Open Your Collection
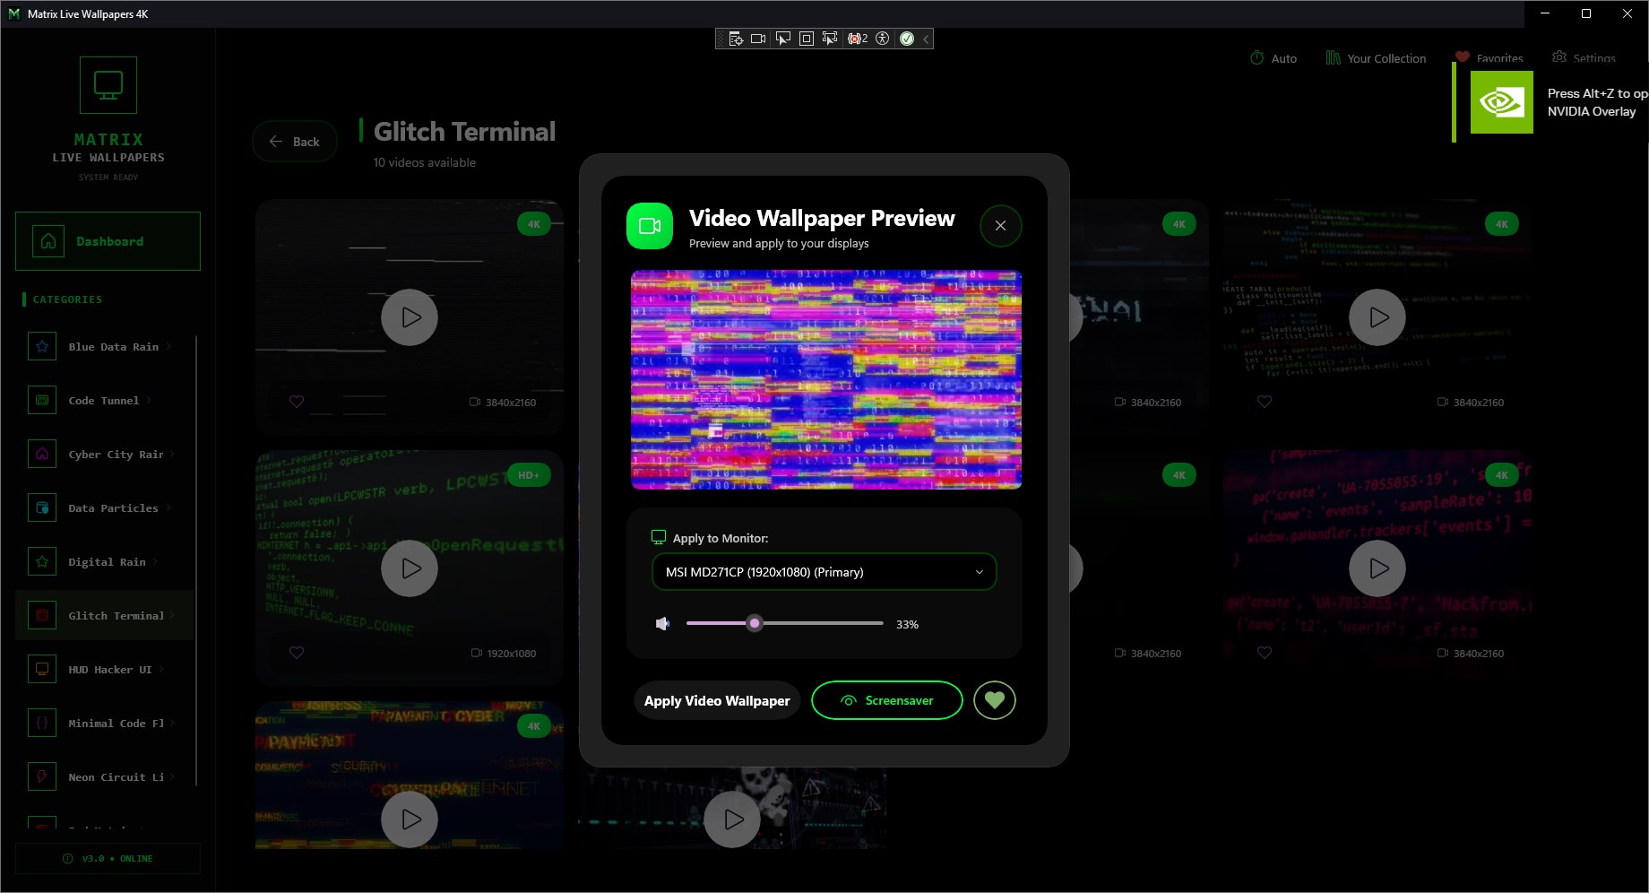Image resolution: width=1649 pixels, height=893 pixels. pos(1376,58)
